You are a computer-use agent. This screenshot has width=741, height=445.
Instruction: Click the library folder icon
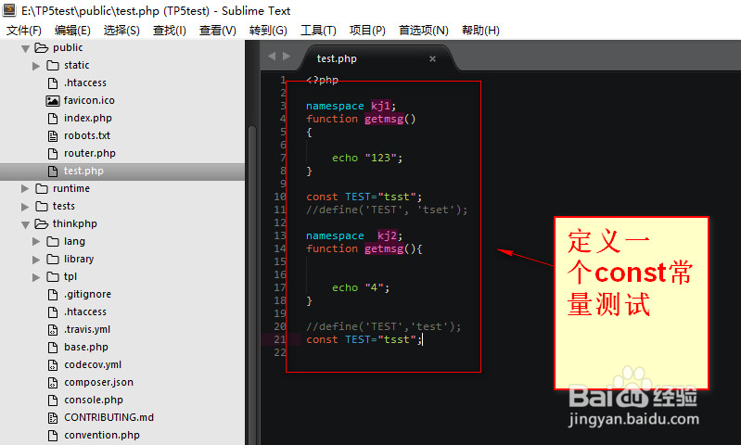click(x=53, y=259)
